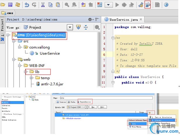Screen dimensions: 180x136
Task: Open the Module SDK combo box
Action: [78, 107]
